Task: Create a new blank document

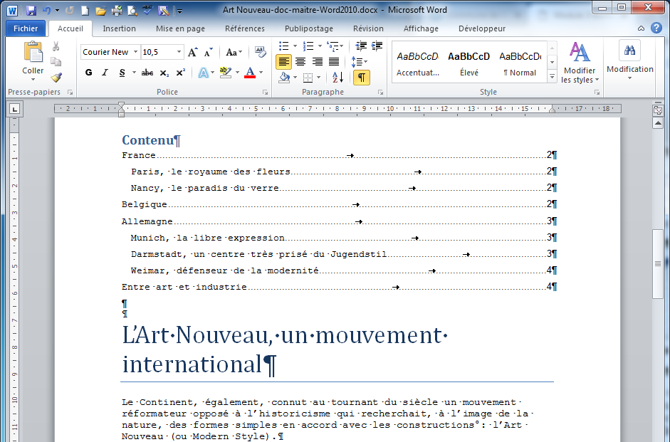Action: point(85,11)
